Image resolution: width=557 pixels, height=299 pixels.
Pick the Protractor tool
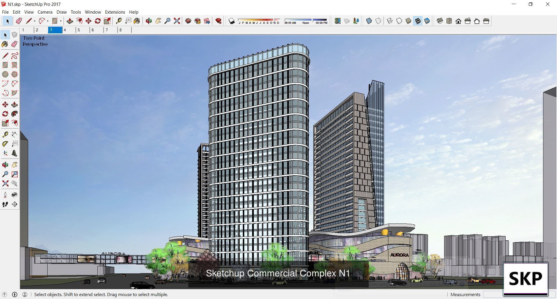[x=5, y=144]
